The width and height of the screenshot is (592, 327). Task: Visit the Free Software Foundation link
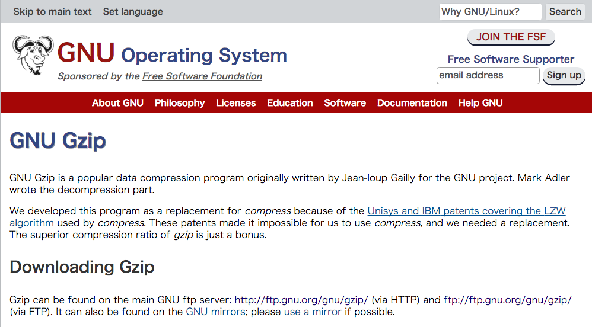[x=202, y=76]
